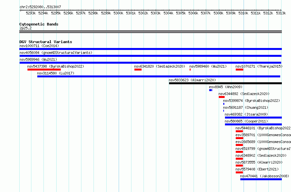Open nsv470441 (Jakobsson2008) label
The width and height of the screenshot is (291, 192).
pyautogui.click(x=265, y=176)
